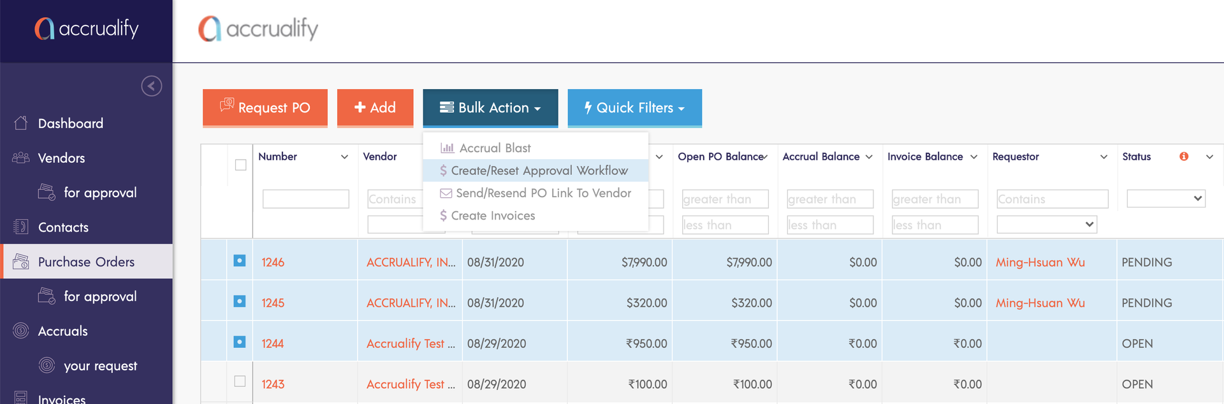Image resolution: width=1224 pixels, height=404 pixels.
Task: Click the Accruals target icon
Action: (x=21, y=330)
